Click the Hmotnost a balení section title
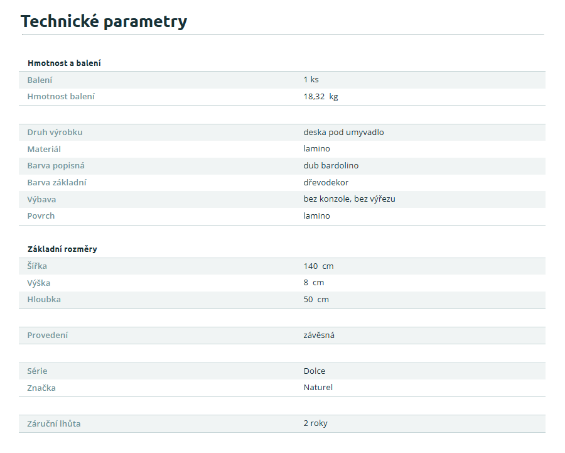565x453 pixels. point(64,63)
